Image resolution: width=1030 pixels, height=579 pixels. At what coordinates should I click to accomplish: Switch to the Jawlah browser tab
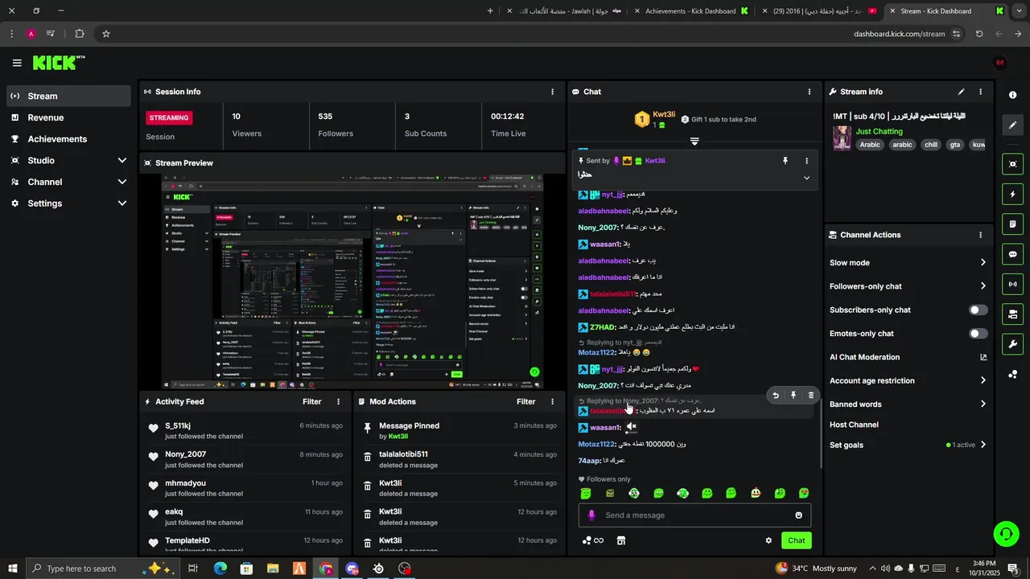tap(563, 11)
